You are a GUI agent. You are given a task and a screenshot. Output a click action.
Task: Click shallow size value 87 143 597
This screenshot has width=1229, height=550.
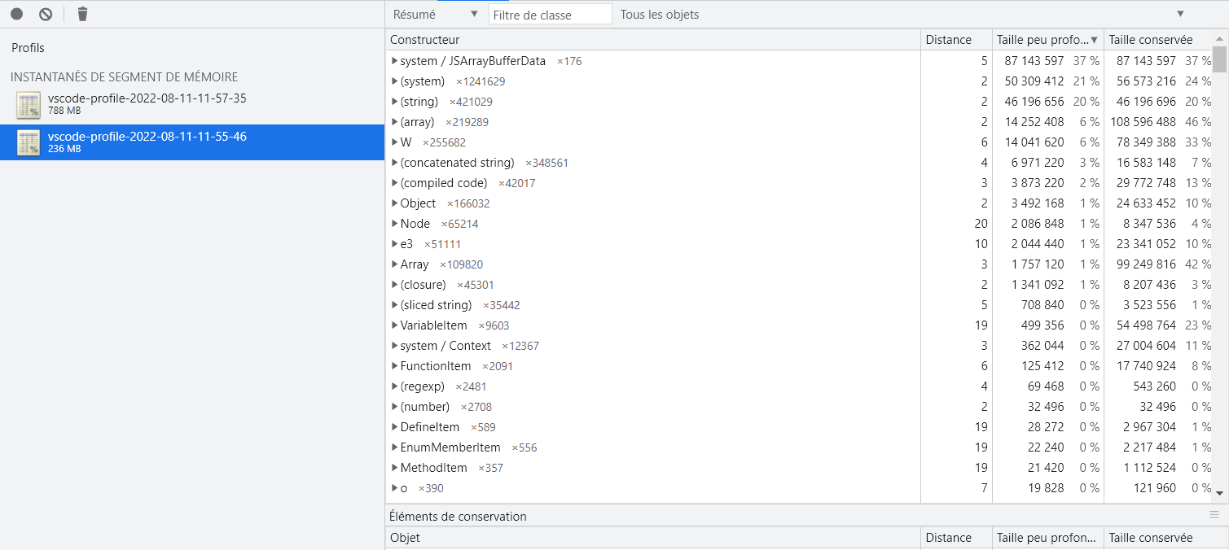pyautogui.click(x=1034, y=61)
